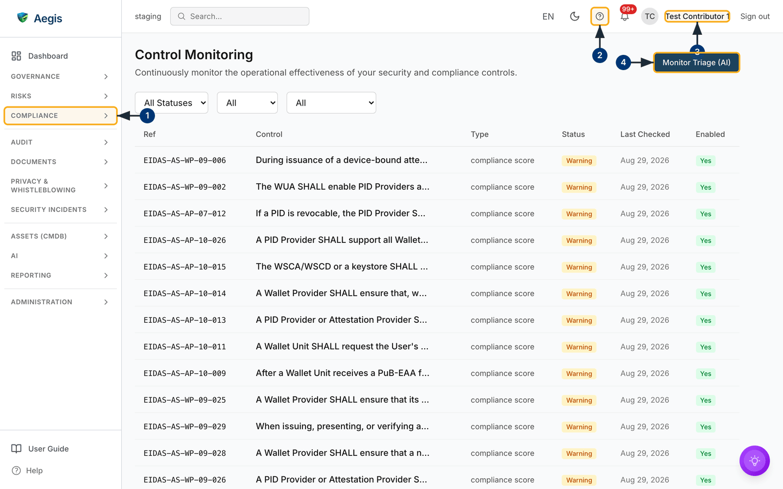Image resolution: width=783 pixels, height=489 pixels.
Task: Click the 99+ notification count badge
Action: [628, 9]
